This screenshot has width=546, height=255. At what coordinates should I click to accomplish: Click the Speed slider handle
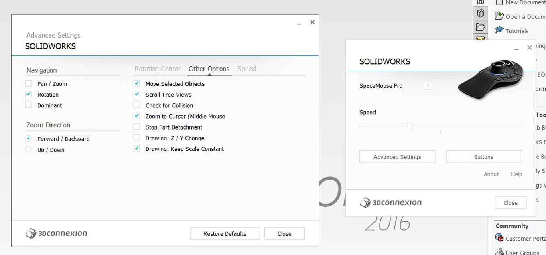pyautogui.click(x=409, y=126)
